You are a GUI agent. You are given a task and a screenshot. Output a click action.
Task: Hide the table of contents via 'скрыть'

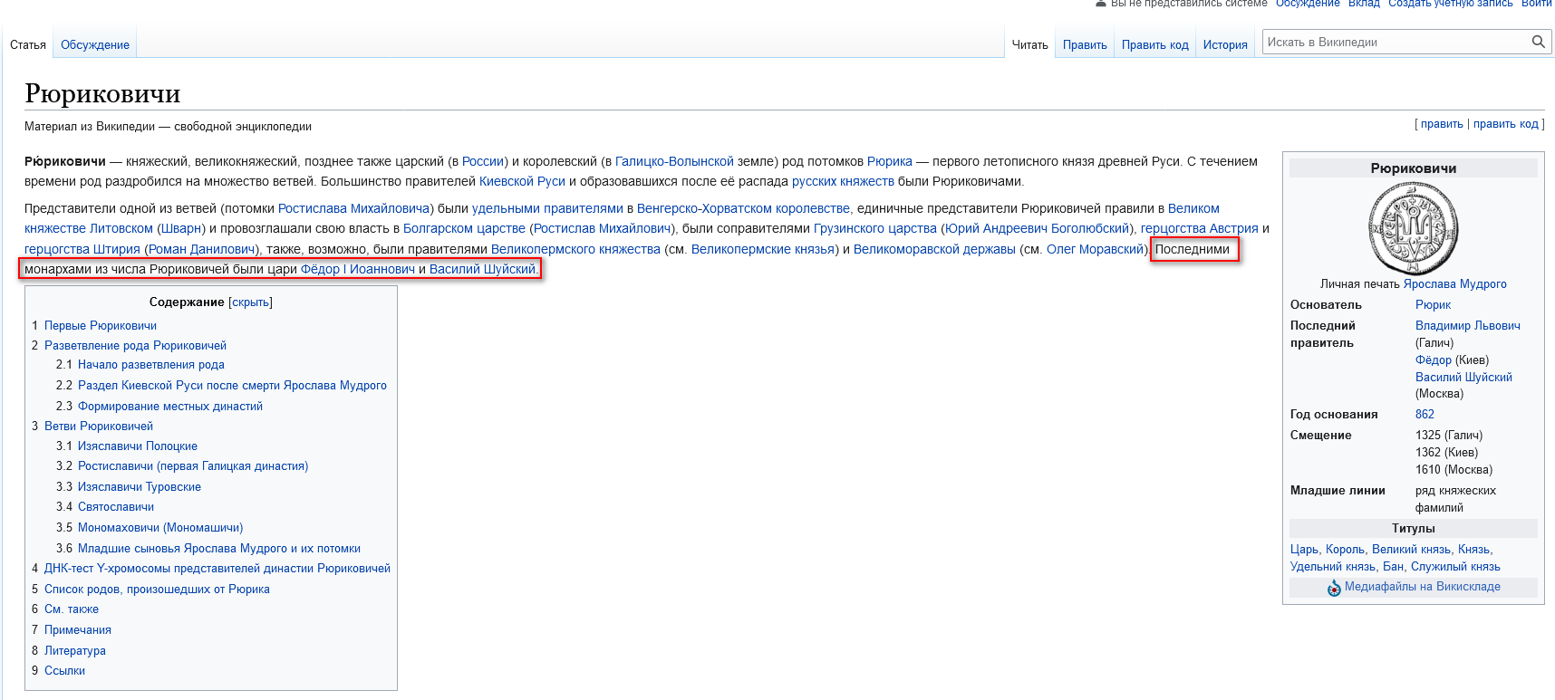(250, 302)
